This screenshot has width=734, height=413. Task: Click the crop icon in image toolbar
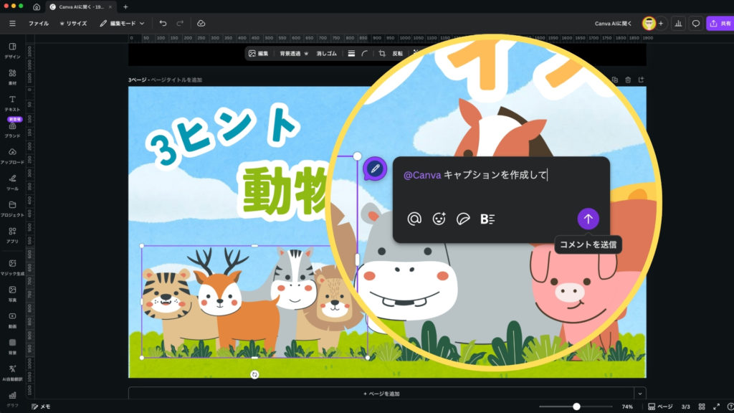382,53
